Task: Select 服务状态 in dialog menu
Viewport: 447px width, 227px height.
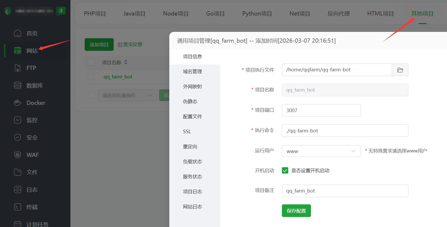Action: tap(195, 177)
